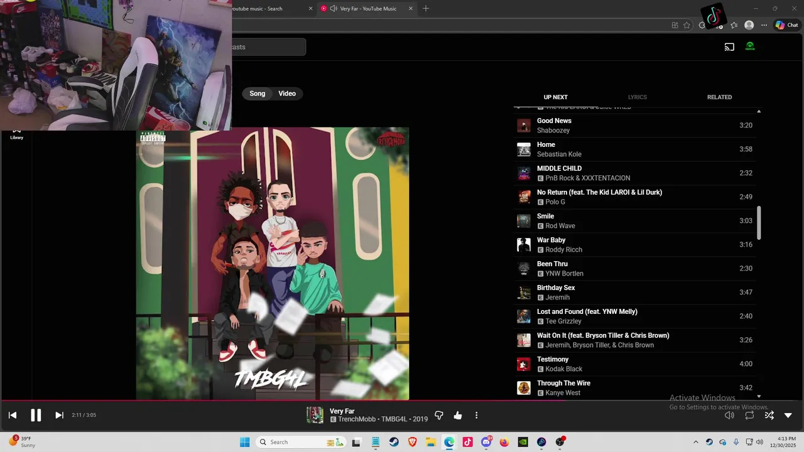Select Been Thru by YNW Bortlen
The image size is (804, 452).
pyautogui.click(x=634, y=269)
